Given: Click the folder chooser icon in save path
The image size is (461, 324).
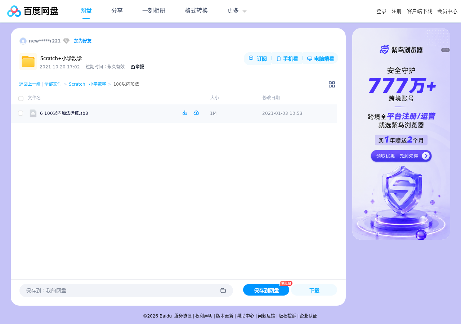Looking at the screenshot, I should (223, 291).
